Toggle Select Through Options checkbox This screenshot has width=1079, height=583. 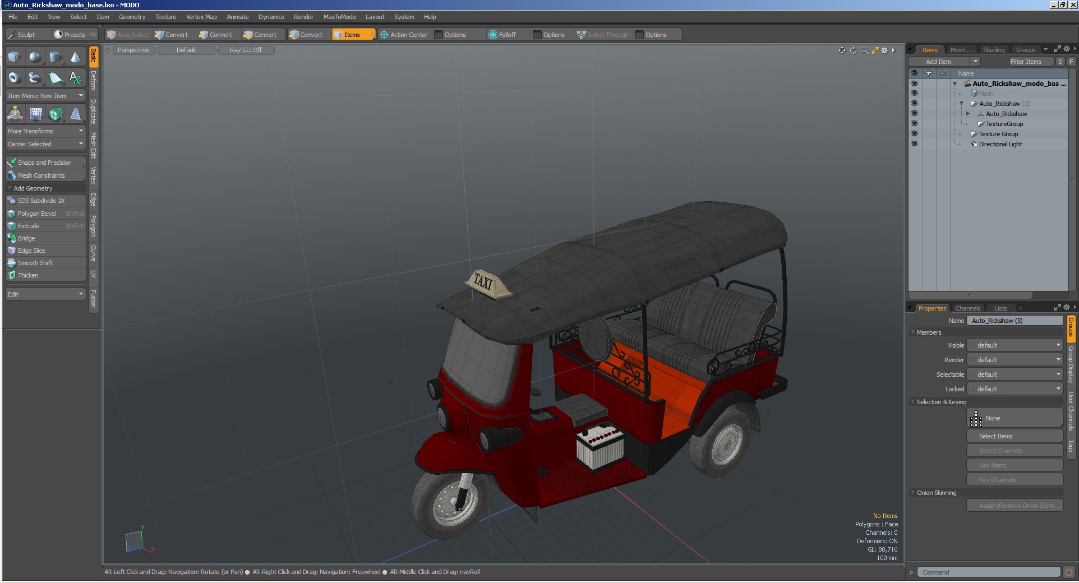pos(639,35)
